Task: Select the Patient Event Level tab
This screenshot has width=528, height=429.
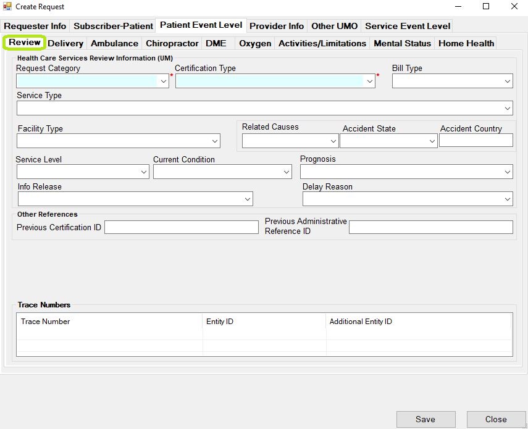Action: (201, 25)
